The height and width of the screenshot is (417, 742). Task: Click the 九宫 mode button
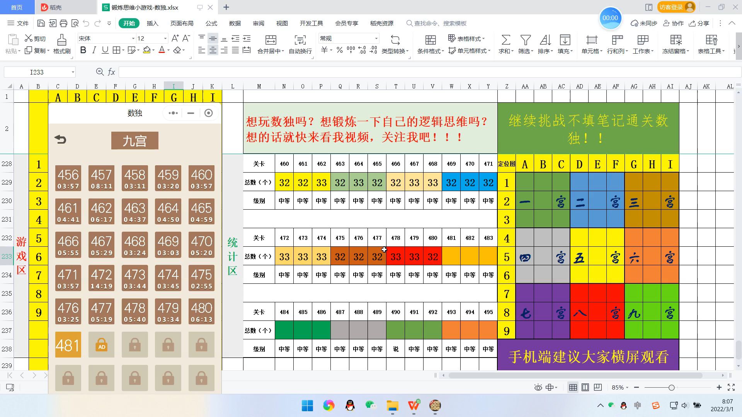pyautogui.click(x=134, y=141)
